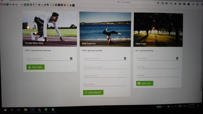Show hidden system tray icons

(164, 107)
